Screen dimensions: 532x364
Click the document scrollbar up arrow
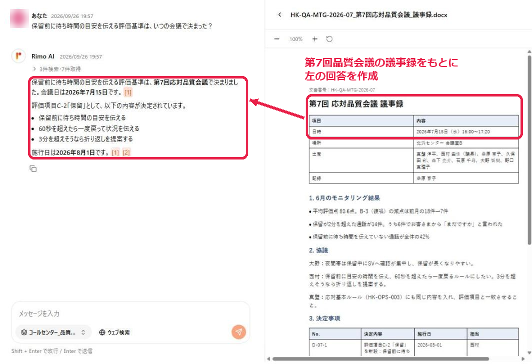coord(530,52)
